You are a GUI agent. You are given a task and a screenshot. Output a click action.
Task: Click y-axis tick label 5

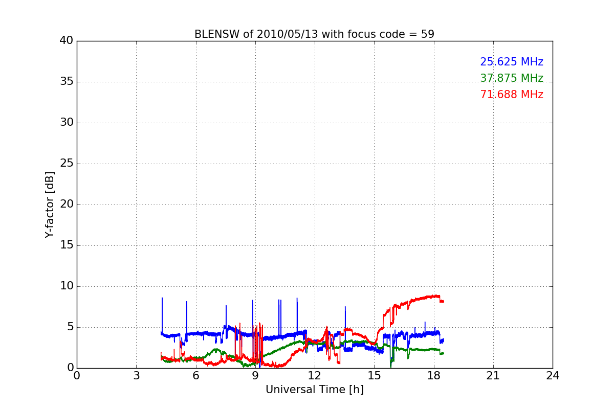pyautogui.click(x=70, y=327)
